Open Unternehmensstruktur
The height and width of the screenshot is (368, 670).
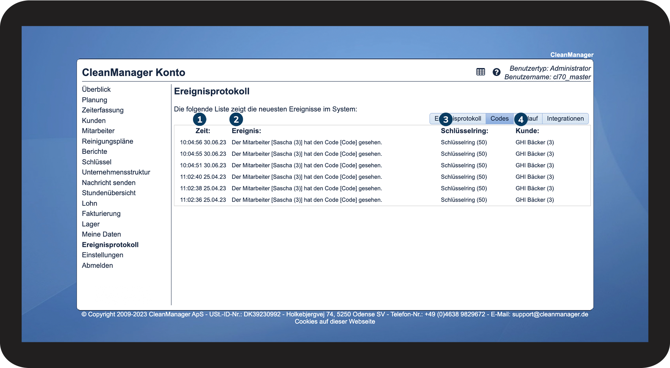pos(116,172)
